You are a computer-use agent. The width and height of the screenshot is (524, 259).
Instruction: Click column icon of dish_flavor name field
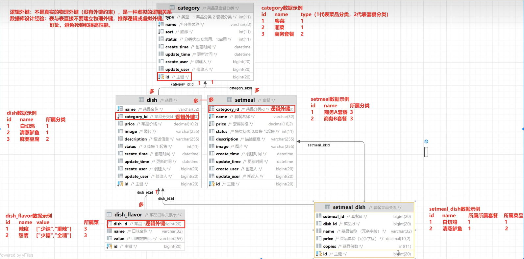pos(109,231)
